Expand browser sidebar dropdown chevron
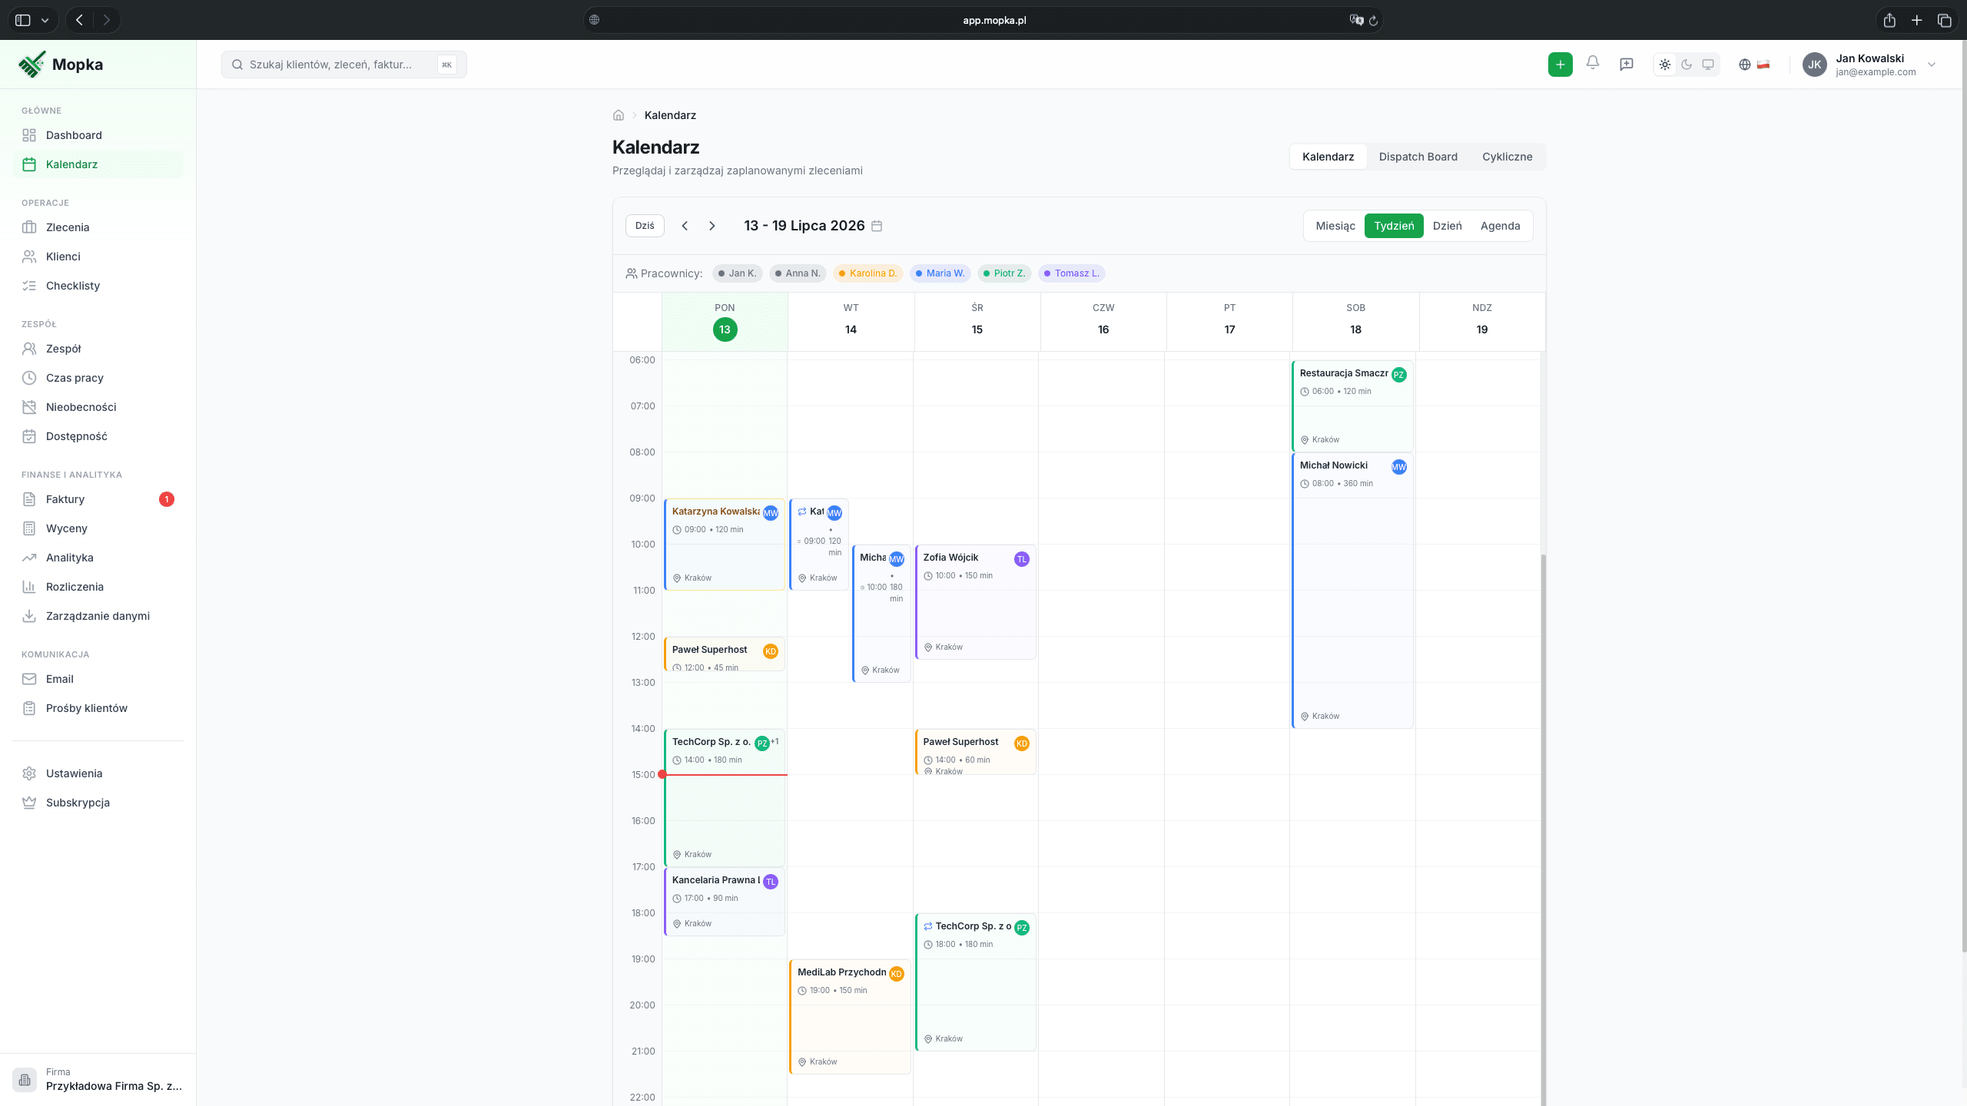This screenshot has height=1106, width=1967. pyautogui.click(x=45, y=21)
